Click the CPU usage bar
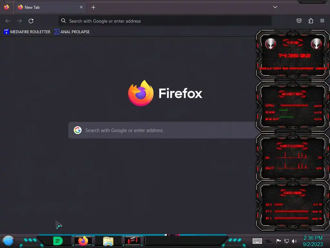Screen dimensions: 330x248 (x=294, y=105)
